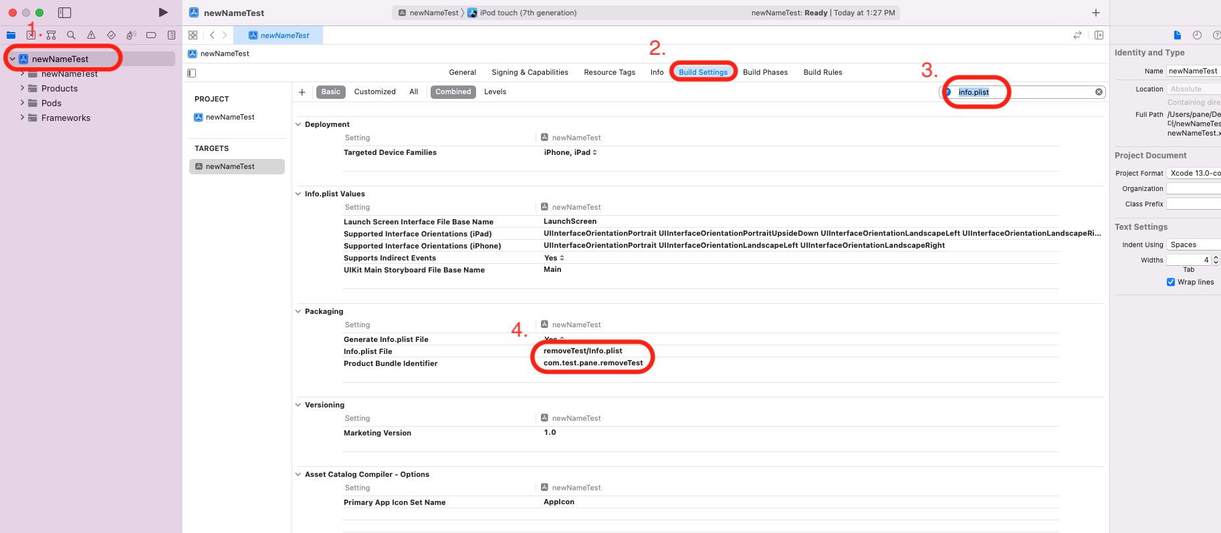Collapse the Info.plist Values section
Viewport: 1221px width, 533px height.
click(x=298, y=194)
